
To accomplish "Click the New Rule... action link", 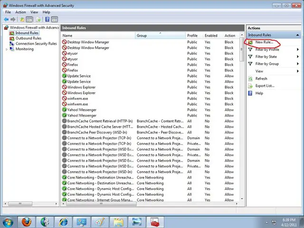I will 264,42.
